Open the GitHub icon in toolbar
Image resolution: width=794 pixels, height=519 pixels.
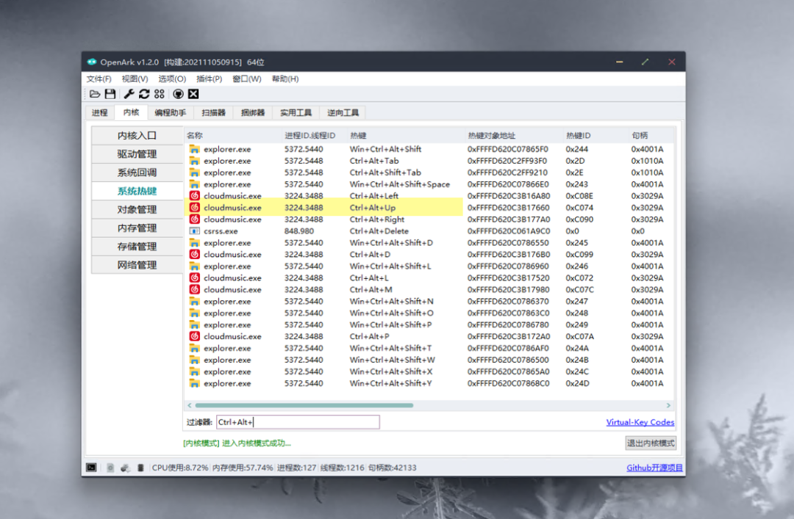[178, 94]
